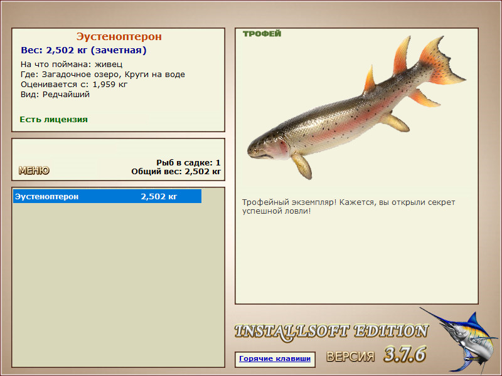Image resolution: width=502 pixels, height=376 pixels.
Task: Click the text На что поймана: живец
Action: pyautogui.click(x=72, y=65)
